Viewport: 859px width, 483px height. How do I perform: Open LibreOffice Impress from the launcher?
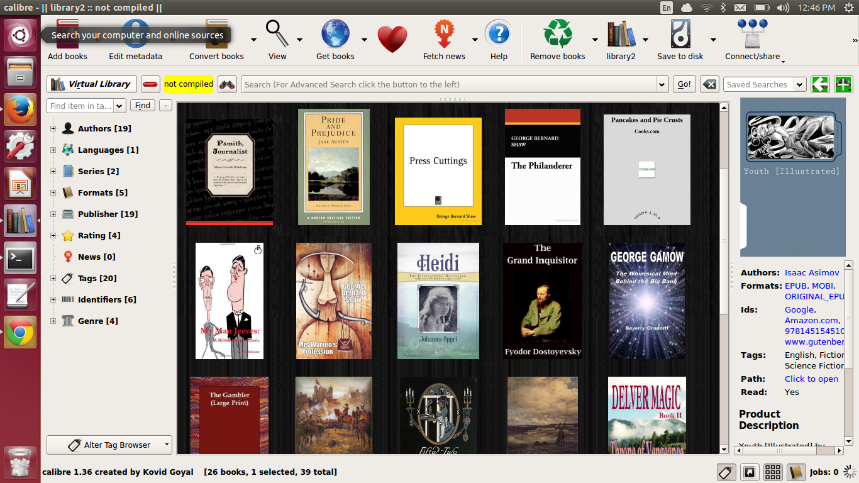tap(20, 184)
